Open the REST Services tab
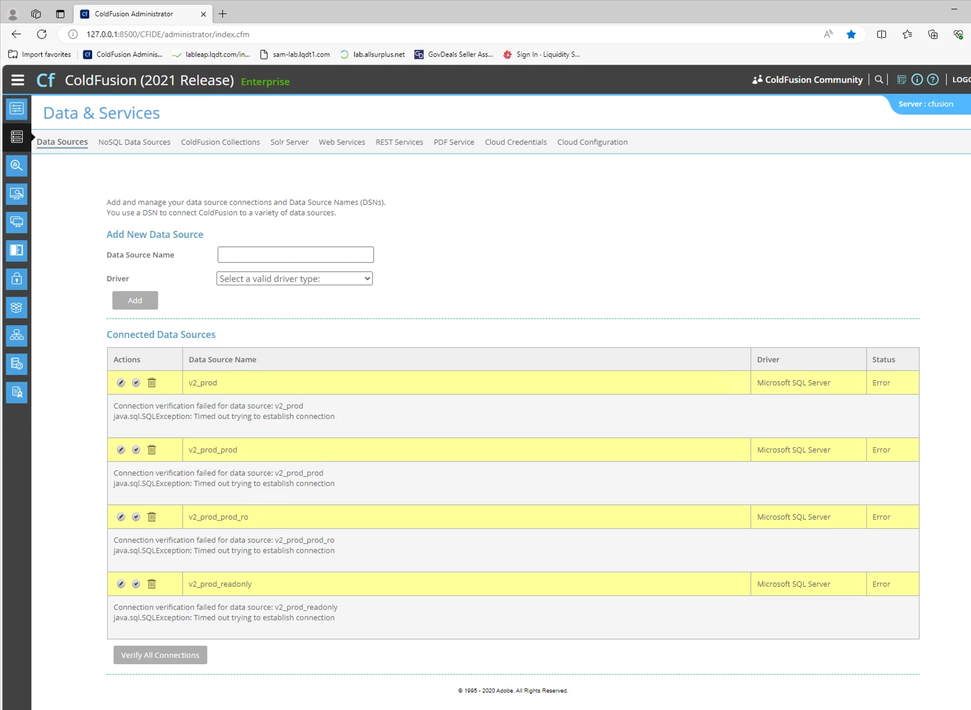The height and width of the screenshot is (710, 971). click(399, 142)
